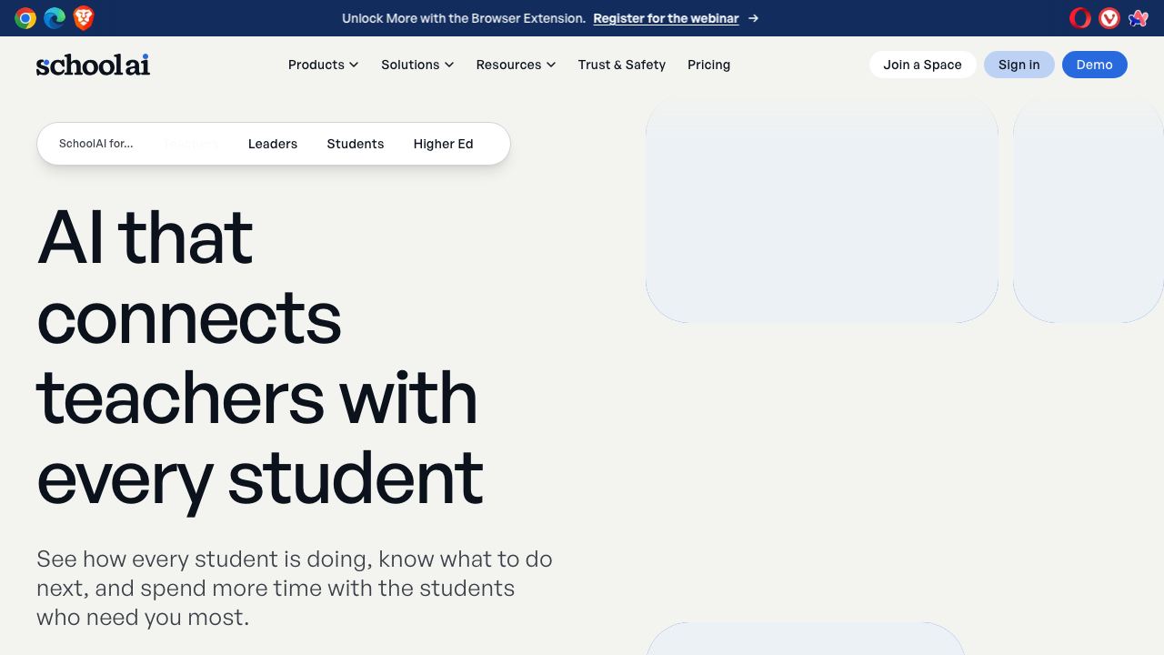Click the 'See how every student is doing' paragraph
Screen dimensions: 1164x655
pos(295,588)
